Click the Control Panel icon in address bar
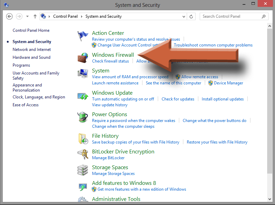Viewport: 275px width, 205px height. point(43,16)
